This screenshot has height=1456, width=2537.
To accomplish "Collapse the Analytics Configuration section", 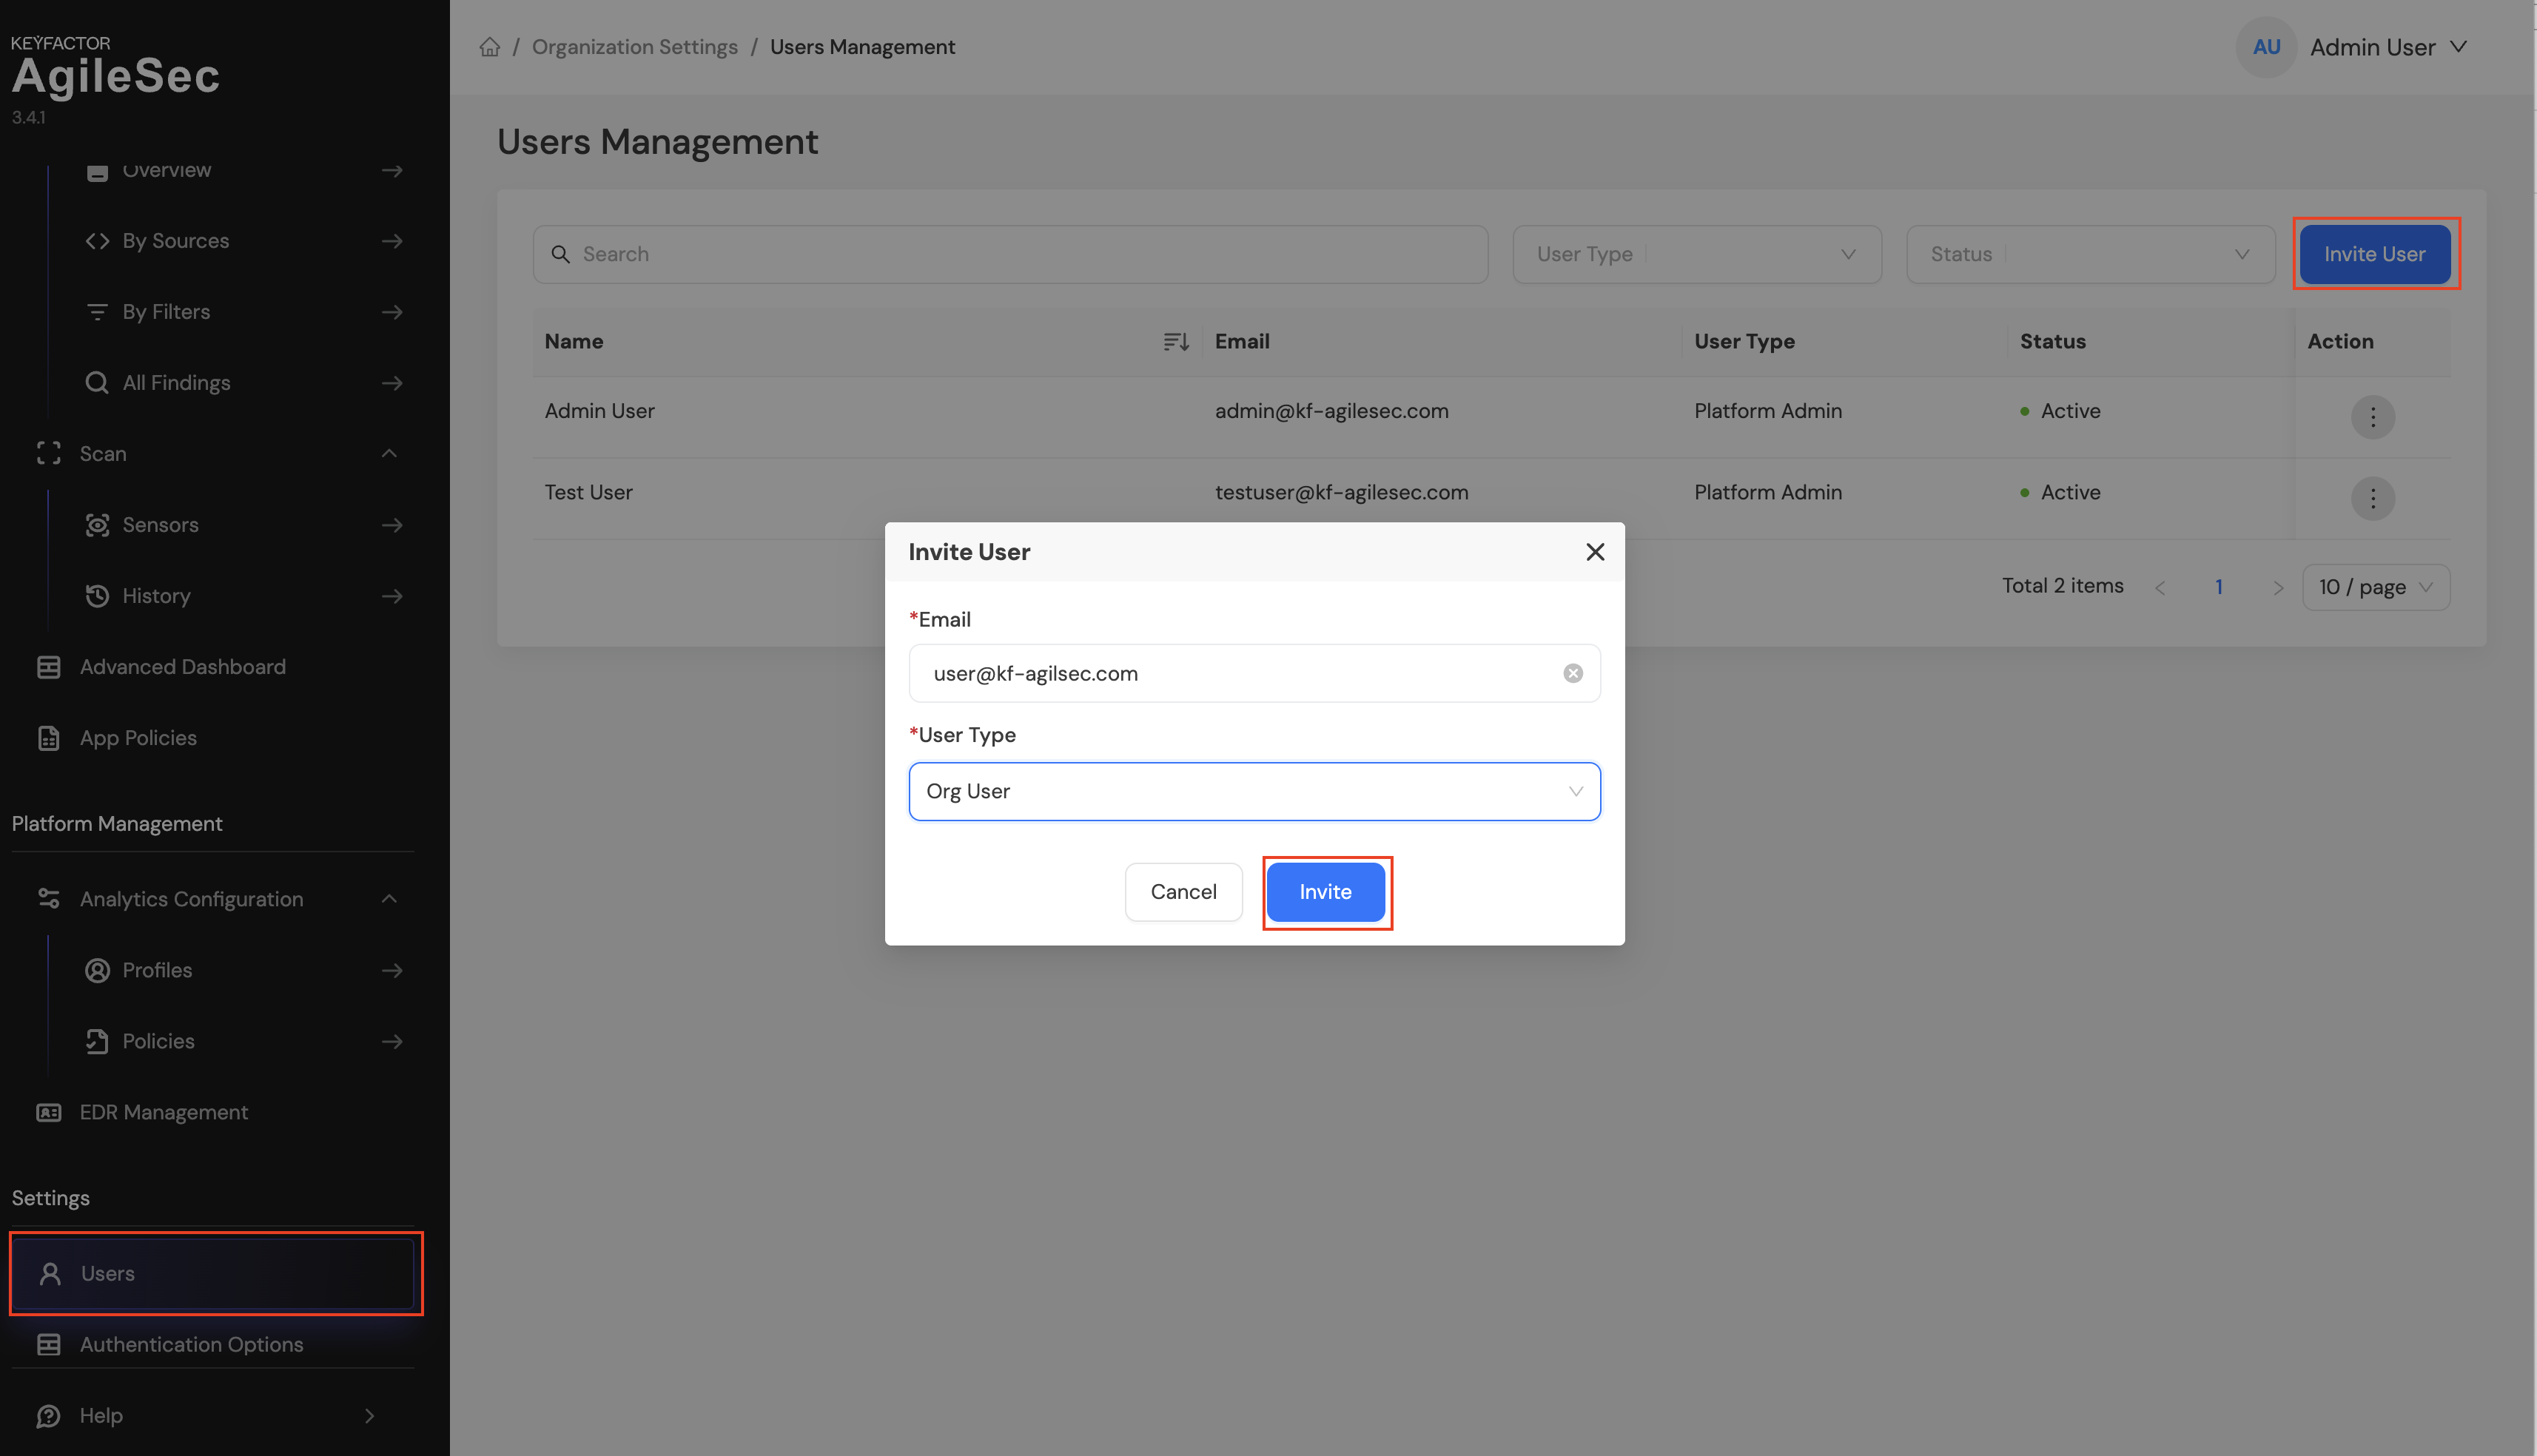I will tap(389, 899).
